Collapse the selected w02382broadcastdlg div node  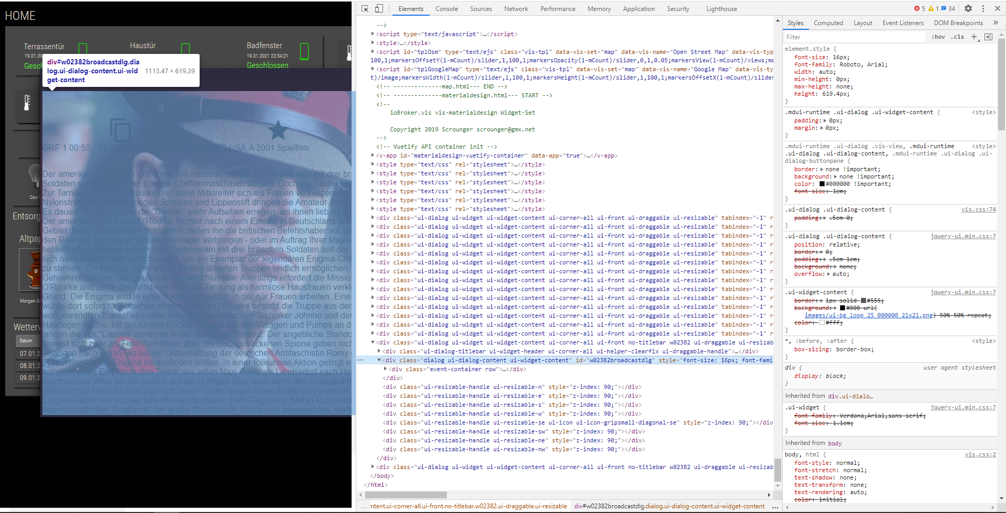click(x=379, y=360)
